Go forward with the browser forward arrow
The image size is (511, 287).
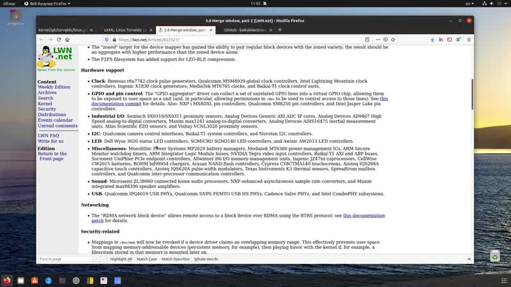pos(50,40)
